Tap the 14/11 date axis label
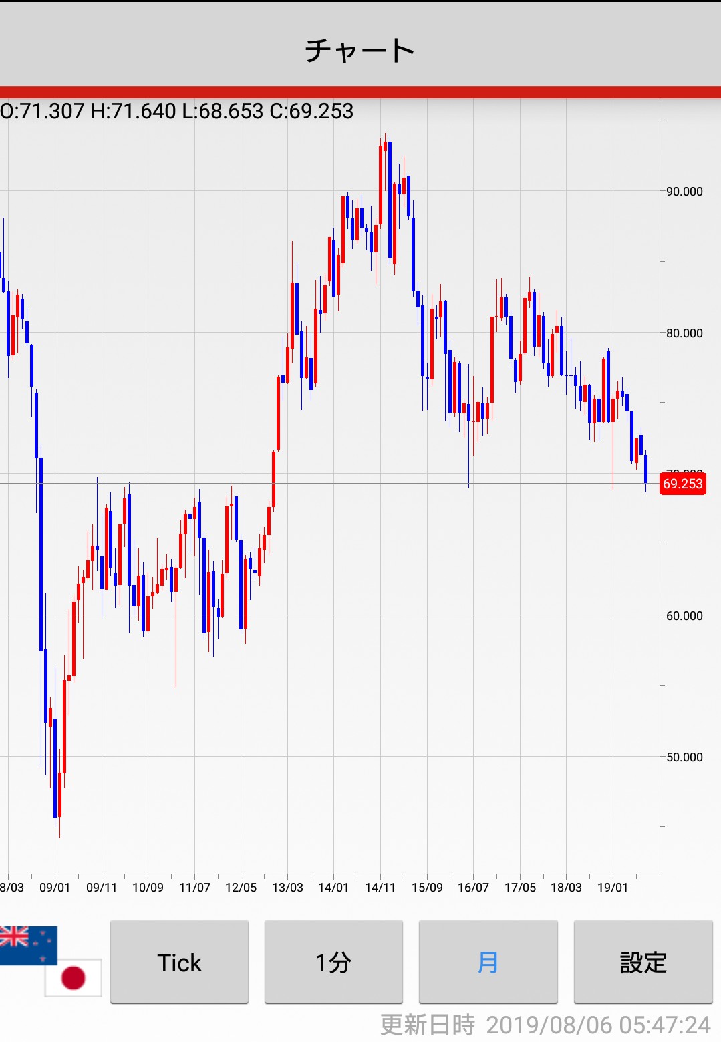 tap(380, 888)
